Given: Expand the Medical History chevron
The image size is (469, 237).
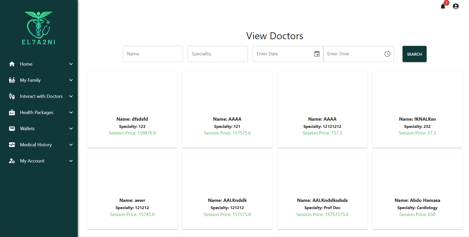Looking at the screenshot, I should [x=71, y=145].
